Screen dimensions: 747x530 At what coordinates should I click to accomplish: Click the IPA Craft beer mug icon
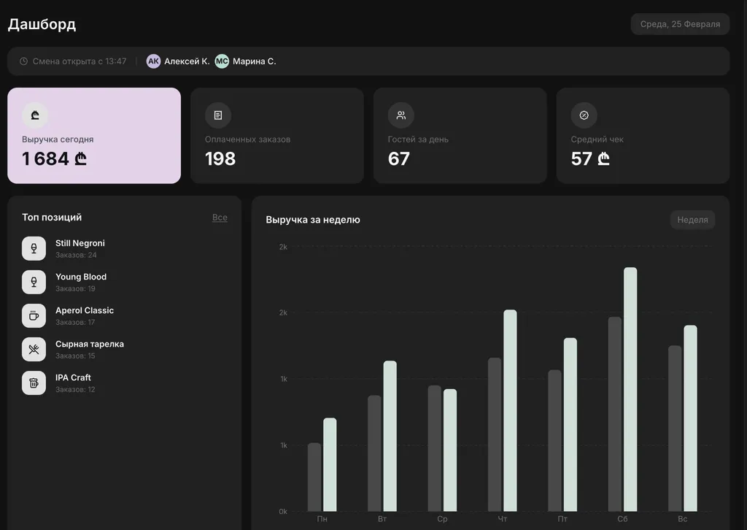click(34, 383)
